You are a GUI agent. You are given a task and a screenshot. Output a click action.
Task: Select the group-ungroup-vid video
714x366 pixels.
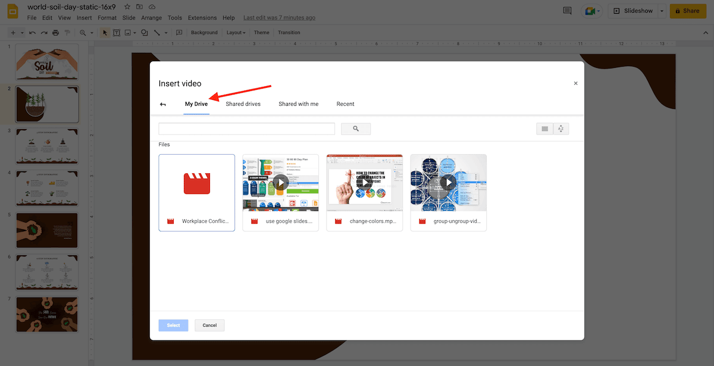pos(449,193)
